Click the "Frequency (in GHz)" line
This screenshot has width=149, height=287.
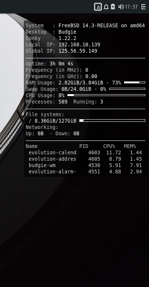point(61,76)
